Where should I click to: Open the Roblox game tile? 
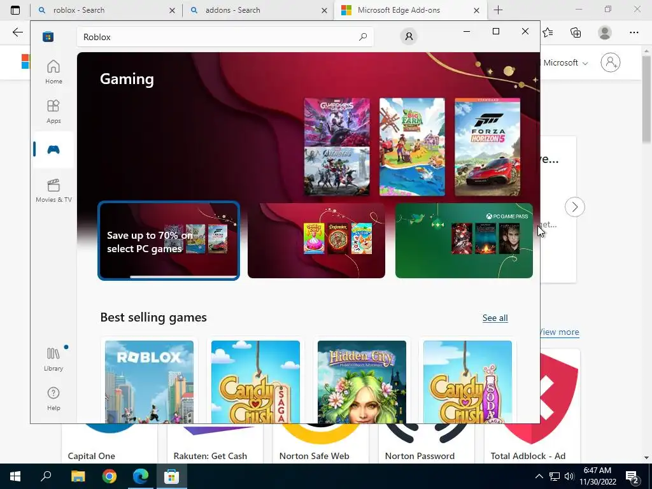click(x=149, y=382)
